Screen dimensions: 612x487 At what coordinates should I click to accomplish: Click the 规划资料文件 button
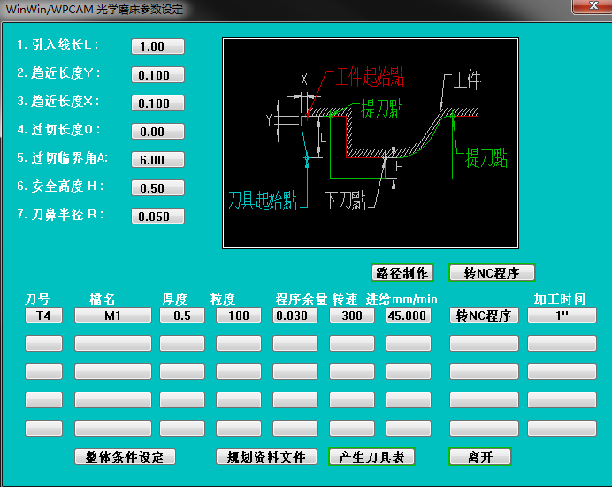[266, 457]
